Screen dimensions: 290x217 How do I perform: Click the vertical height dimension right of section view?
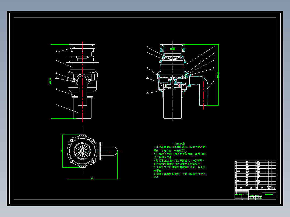pyautogui.click(x=218, y=75)
